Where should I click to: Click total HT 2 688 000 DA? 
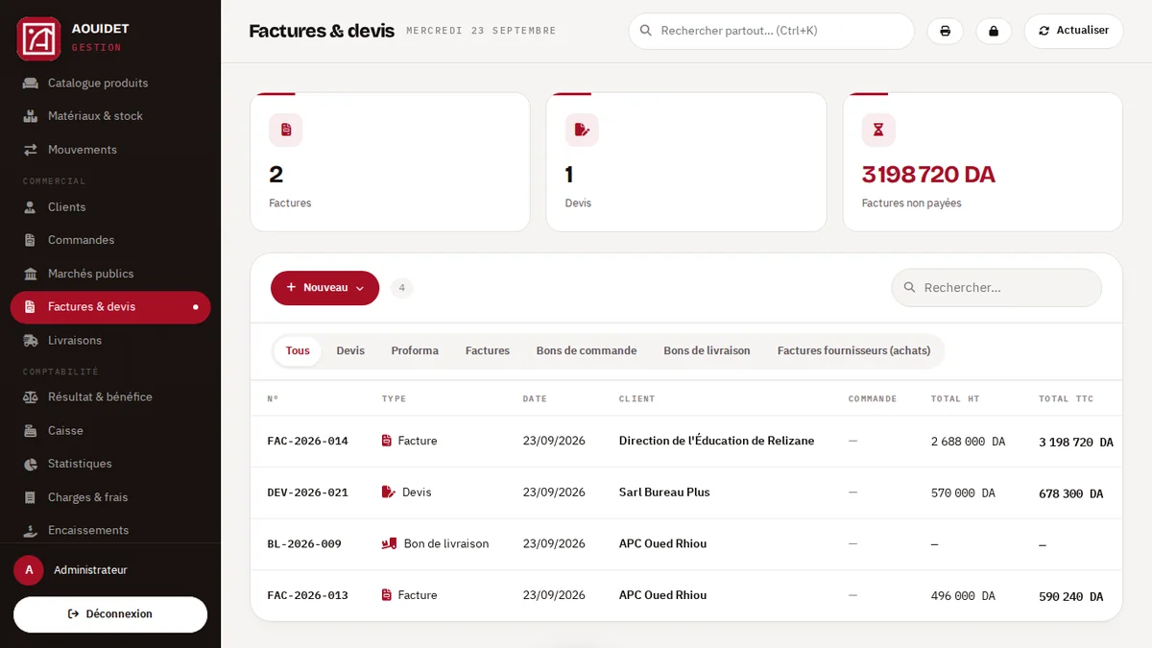pos(968,442)
